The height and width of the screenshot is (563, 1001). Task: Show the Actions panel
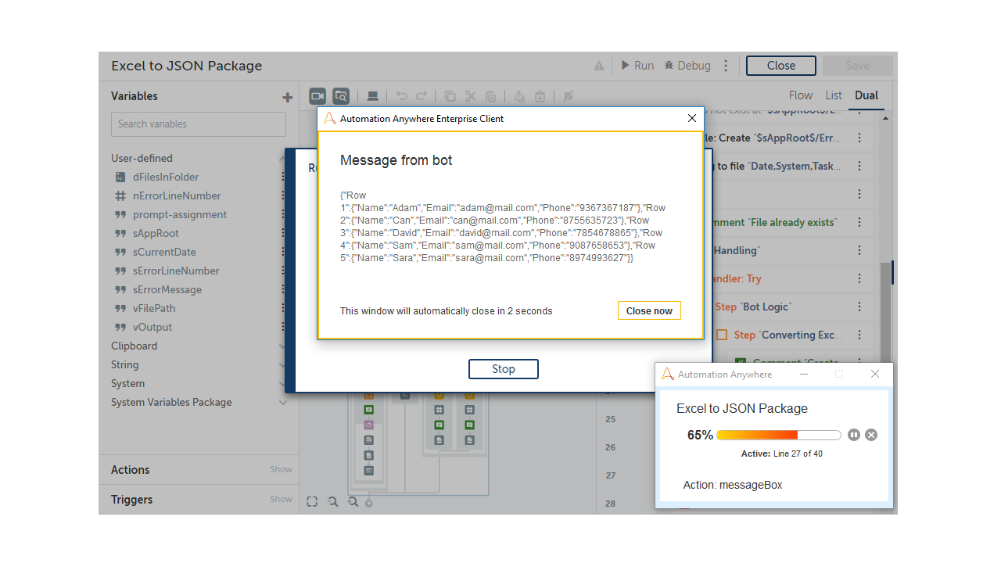[281, 470]
